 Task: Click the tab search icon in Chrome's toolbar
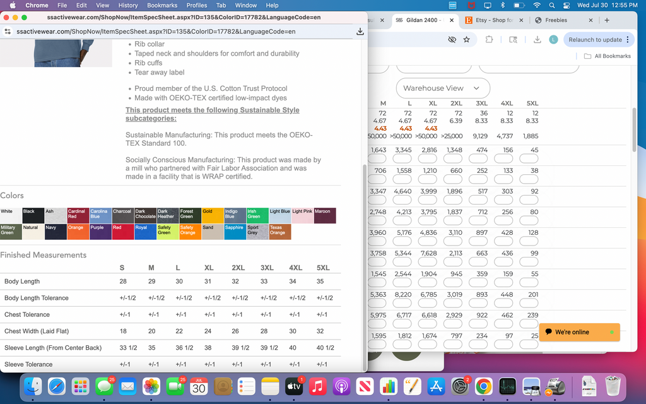click(513, 40)
